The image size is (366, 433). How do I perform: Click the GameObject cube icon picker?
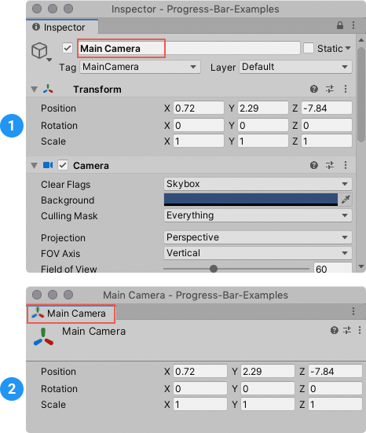(42, 52)
